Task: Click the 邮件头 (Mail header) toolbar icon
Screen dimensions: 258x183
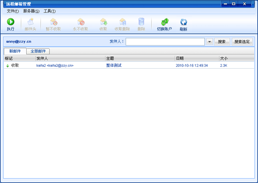Action: point(30,22)
